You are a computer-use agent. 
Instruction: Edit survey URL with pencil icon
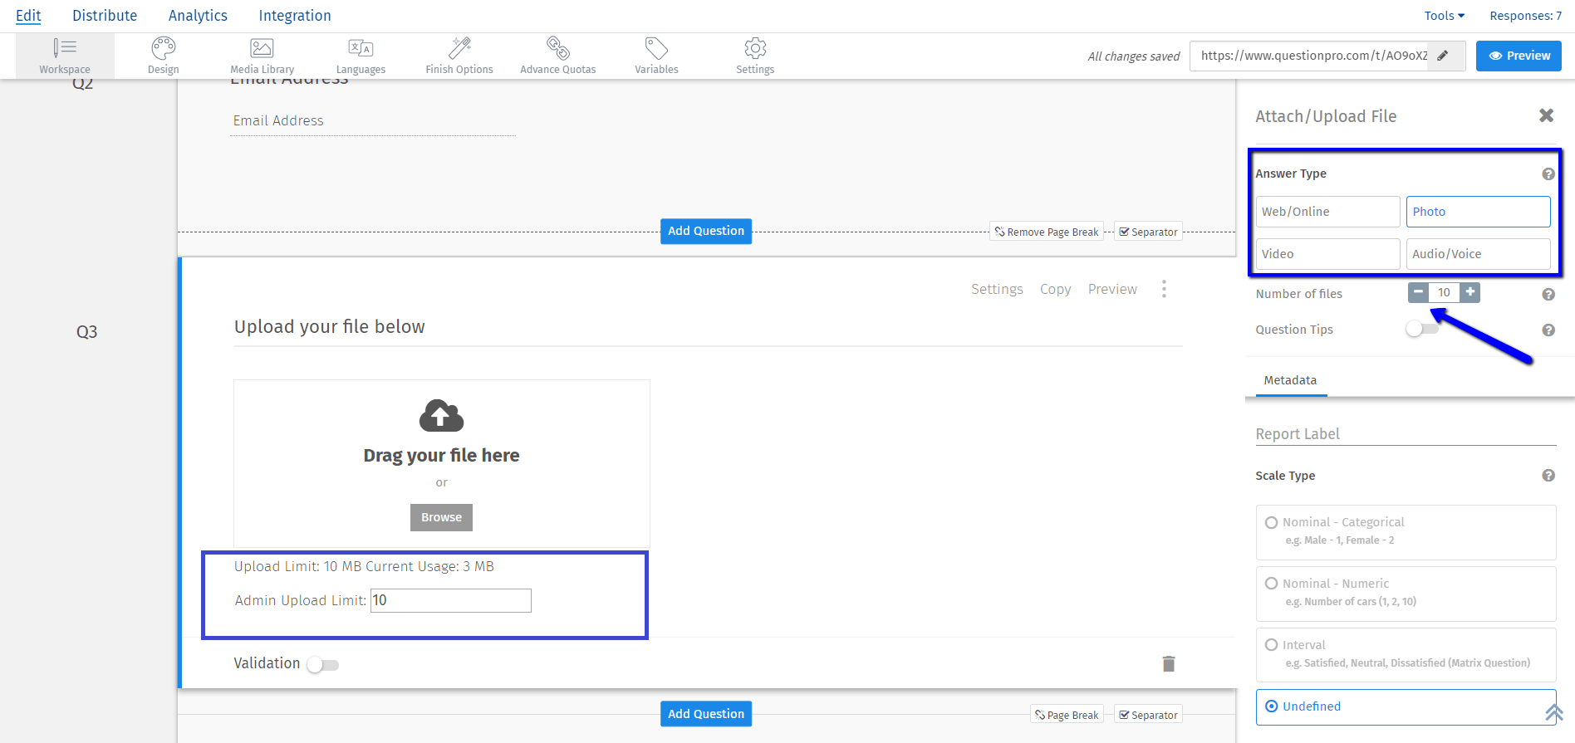click(x=1444, y=56)
